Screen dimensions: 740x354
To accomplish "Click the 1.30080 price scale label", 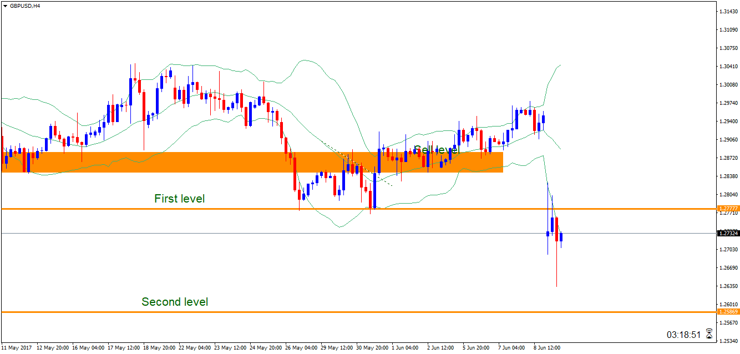I will (x=727, y=85).
